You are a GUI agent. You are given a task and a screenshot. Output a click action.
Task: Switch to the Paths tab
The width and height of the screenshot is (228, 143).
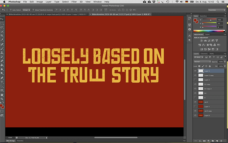[212, 54]
